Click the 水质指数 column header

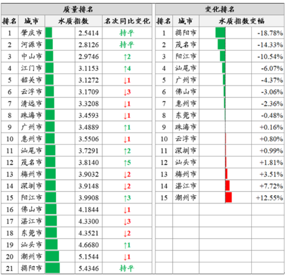[x=73, y=21]
